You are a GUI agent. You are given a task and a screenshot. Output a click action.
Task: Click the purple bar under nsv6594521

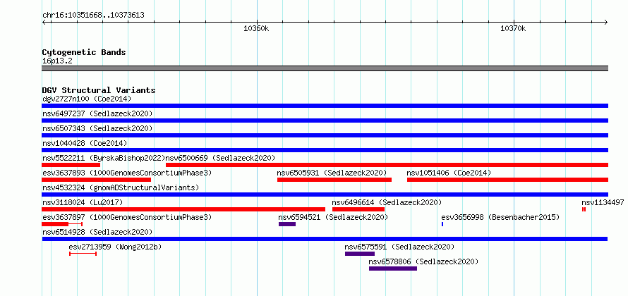tap(287, 224)
